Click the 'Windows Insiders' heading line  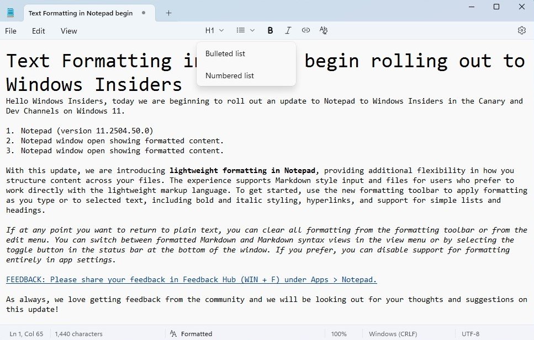[94, 84]
